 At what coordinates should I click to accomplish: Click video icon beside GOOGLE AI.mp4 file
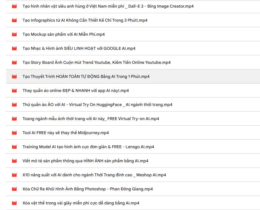click(x=14, y=49)
